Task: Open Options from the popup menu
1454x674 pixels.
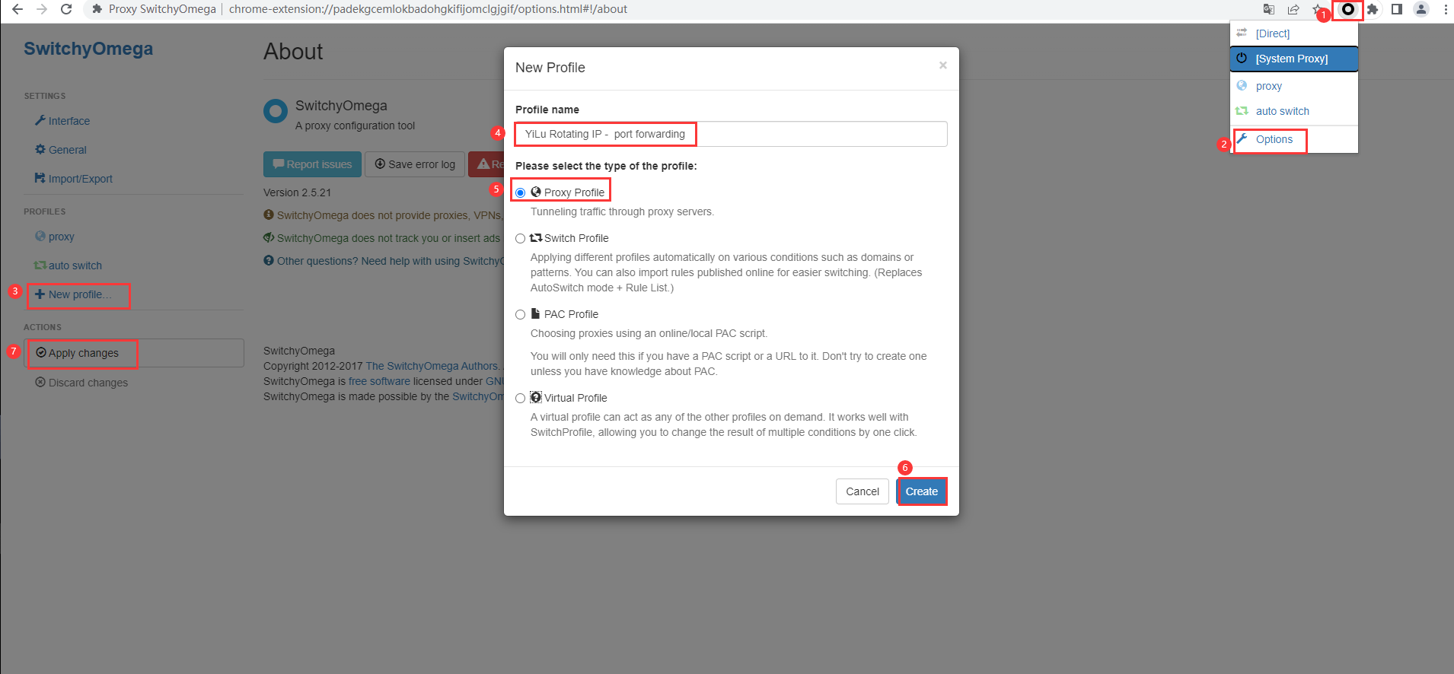Action: 1294,139
